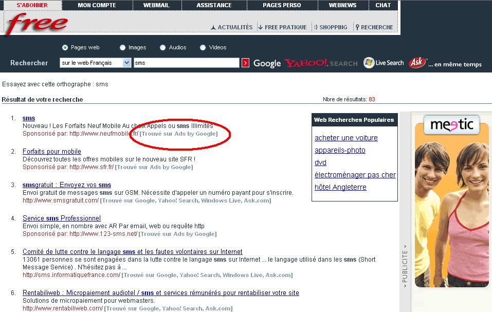Image resolution: width=492 pixels, height=312 pixels.
Task: Open the 'Forfaits pour mobile' result
Action: [x=52, y=152]
